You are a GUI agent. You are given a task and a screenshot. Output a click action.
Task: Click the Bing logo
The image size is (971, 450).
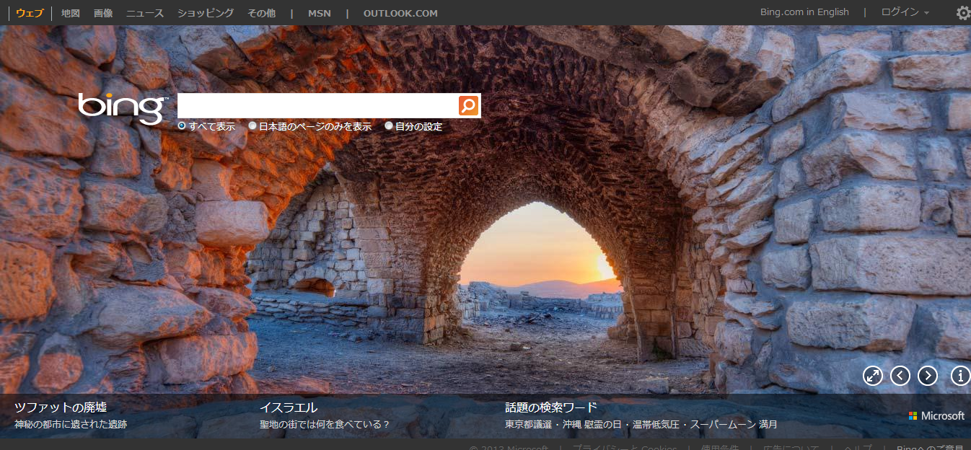coord(121,108)
